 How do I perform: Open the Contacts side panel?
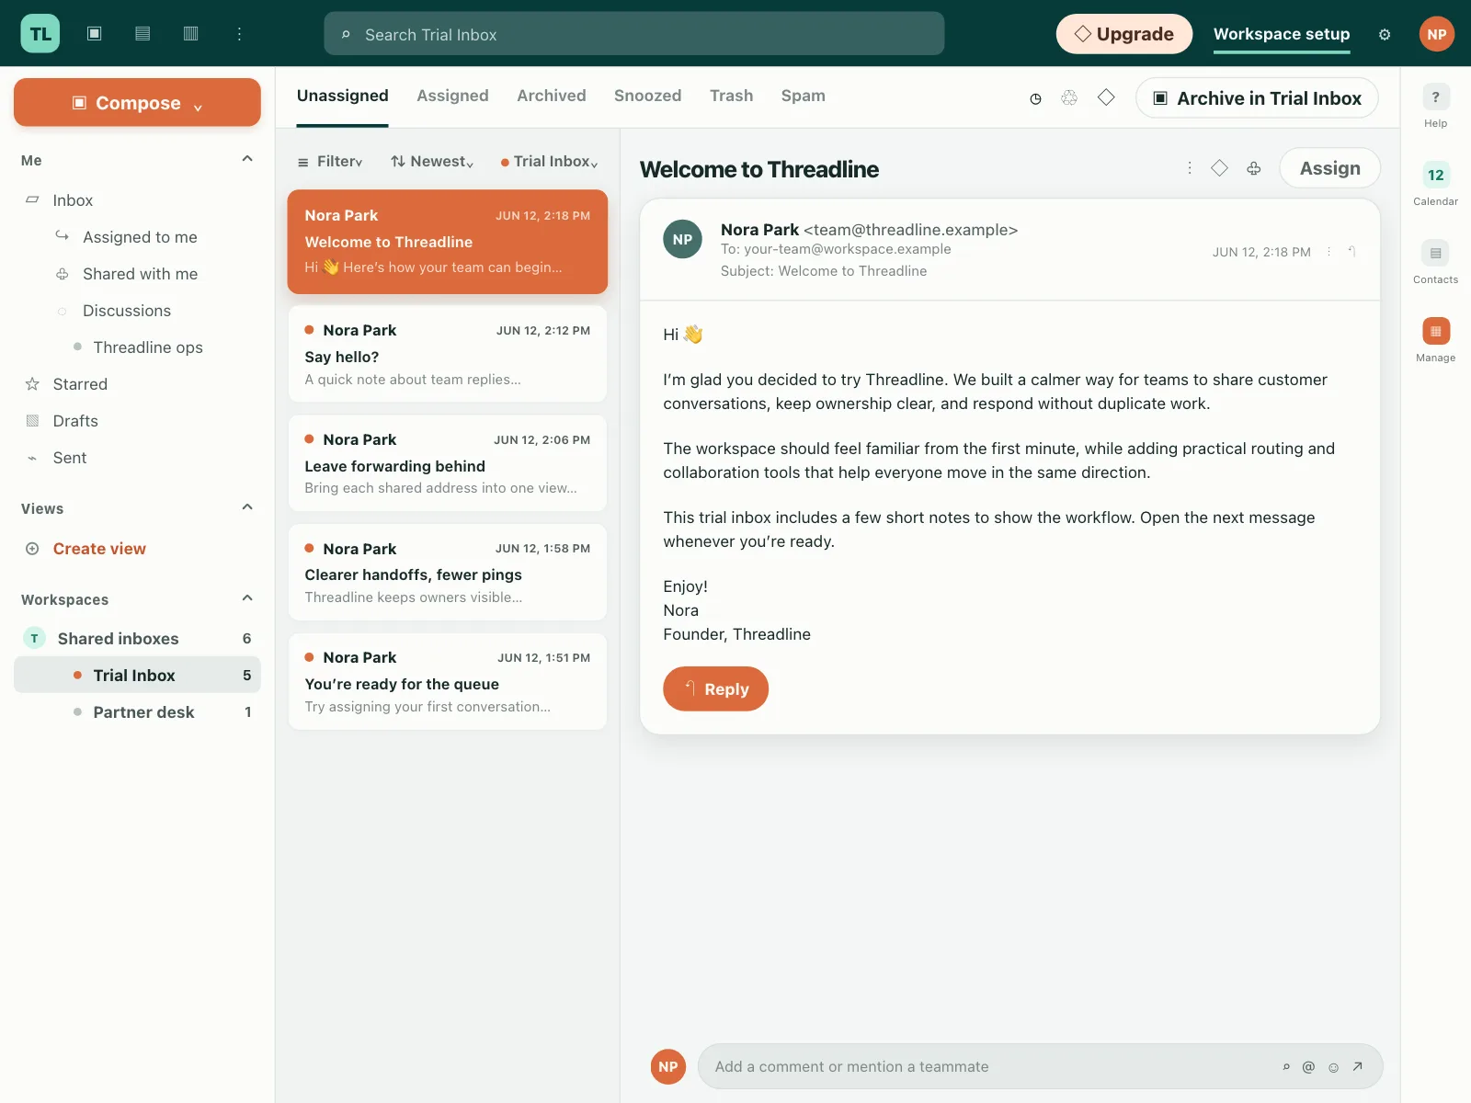[x=1436, y=263]
